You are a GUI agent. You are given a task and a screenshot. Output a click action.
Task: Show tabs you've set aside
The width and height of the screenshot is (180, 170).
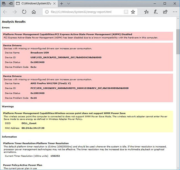pos(3,4)
